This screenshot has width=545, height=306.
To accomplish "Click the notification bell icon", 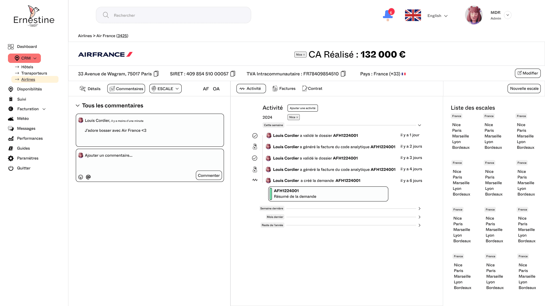I will (x=387, y=15).
